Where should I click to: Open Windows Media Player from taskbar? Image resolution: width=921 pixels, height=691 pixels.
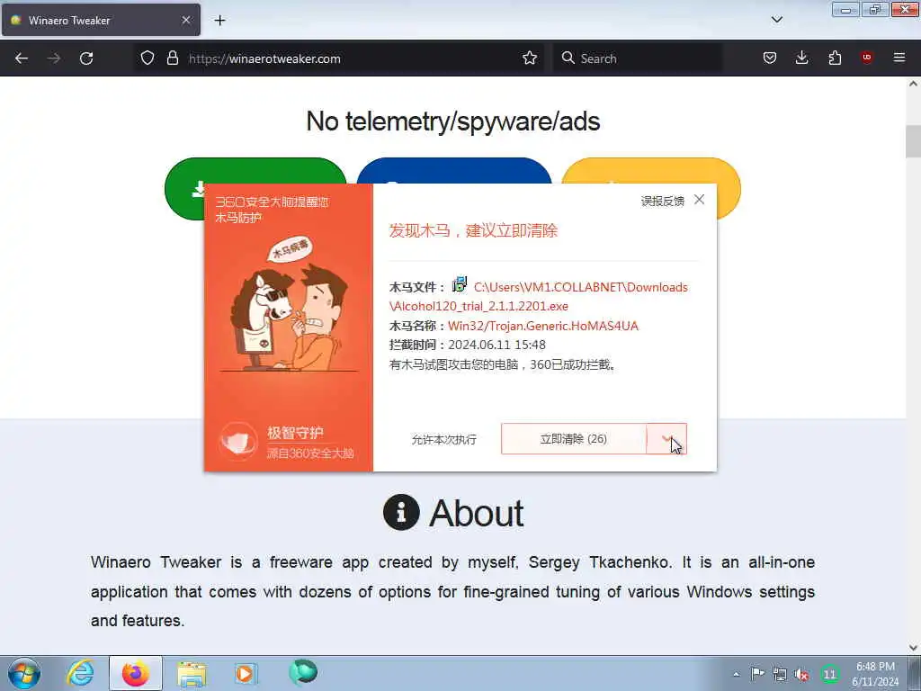pos(246,673)
